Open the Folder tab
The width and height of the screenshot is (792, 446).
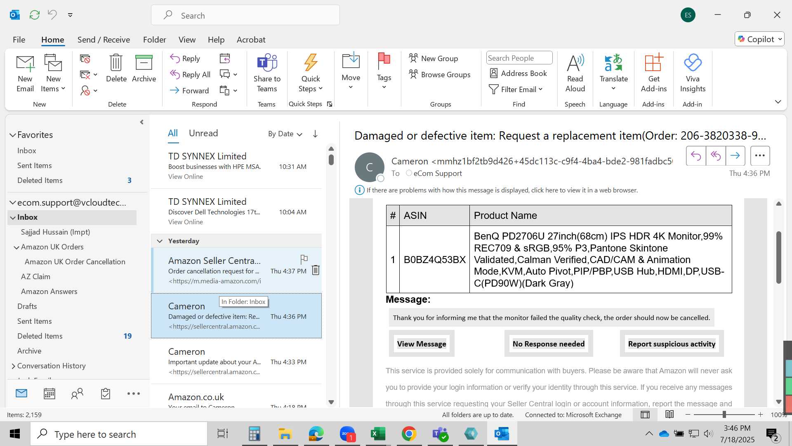point(154,40)
